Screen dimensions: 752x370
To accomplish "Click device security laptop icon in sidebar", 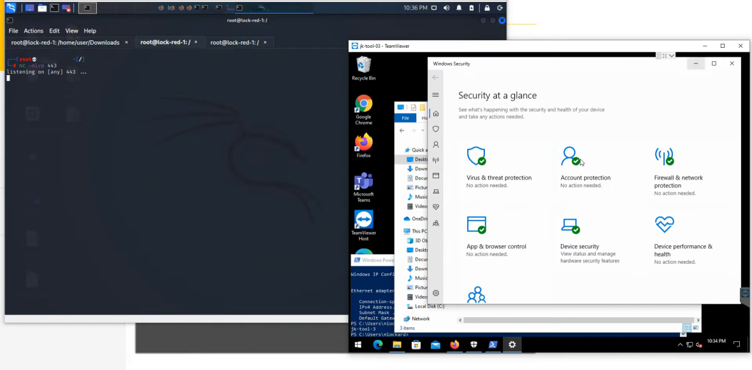I will click(x=435, y=192).
